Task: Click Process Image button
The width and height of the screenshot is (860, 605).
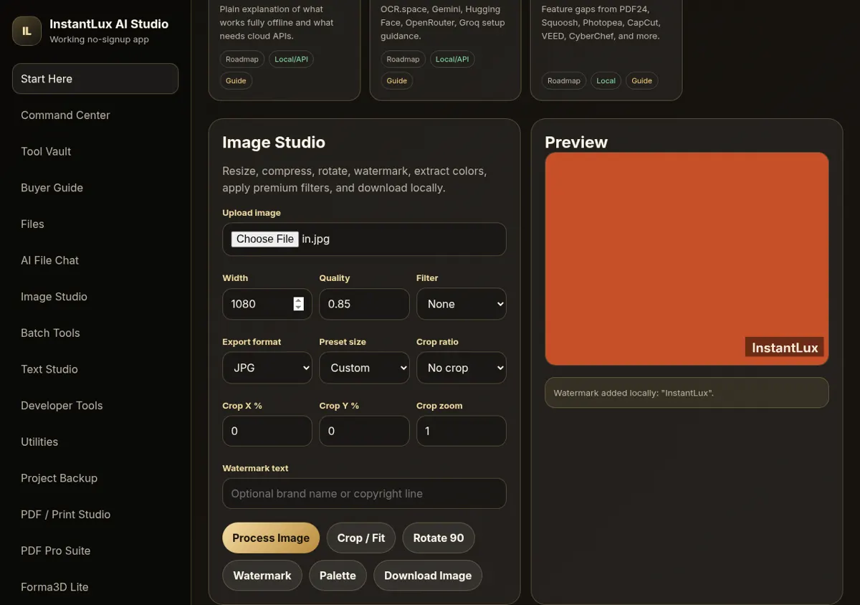Action: pos(271,538)
